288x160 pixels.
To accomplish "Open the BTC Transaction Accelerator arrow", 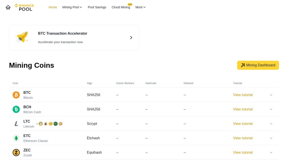I will 131,38.
